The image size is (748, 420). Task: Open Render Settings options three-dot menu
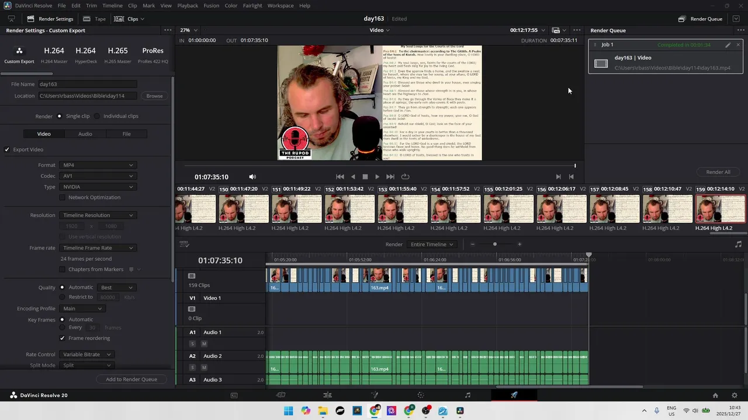click(168, 30)
